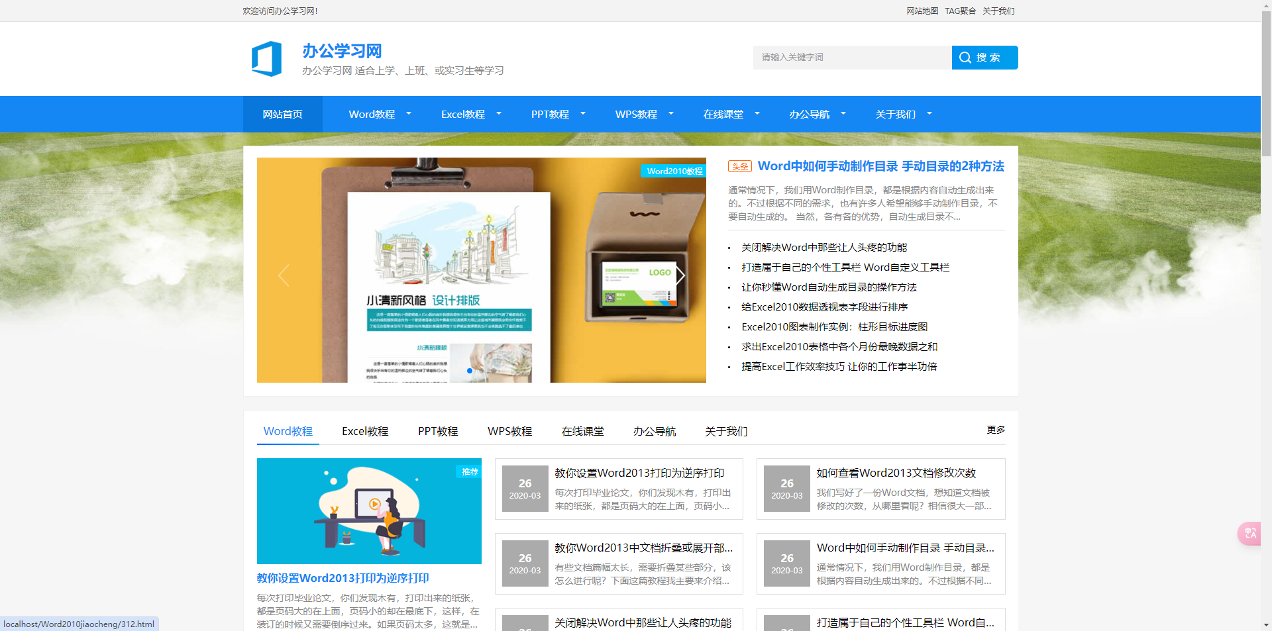
Task: Open WPS教程 in blue navigation bar
Action: 636,114
